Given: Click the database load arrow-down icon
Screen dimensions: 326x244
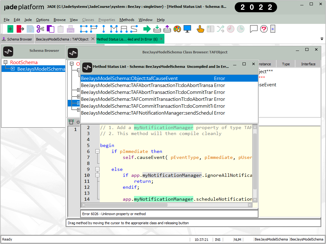Looking at the screenshot, I should point(157,29).
